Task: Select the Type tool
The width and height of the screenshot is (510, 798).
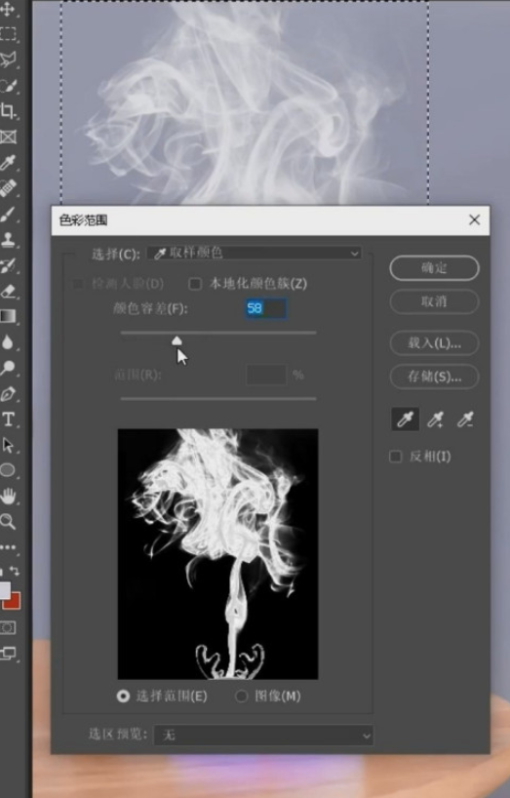Action: [x=8, y=419]
